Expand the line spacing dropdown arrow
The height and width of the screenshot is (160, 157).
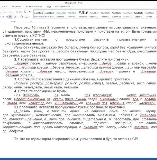click(17, 17)
